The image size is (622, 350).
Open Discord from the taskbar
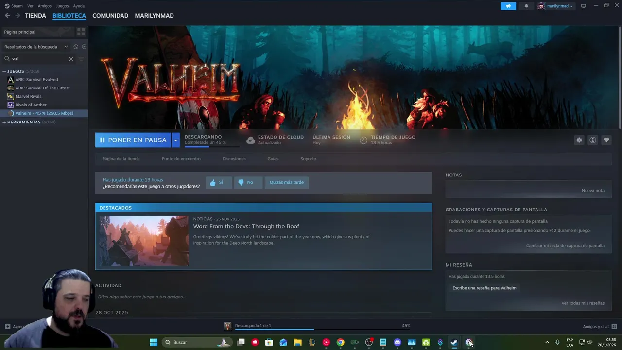point(397,342)
